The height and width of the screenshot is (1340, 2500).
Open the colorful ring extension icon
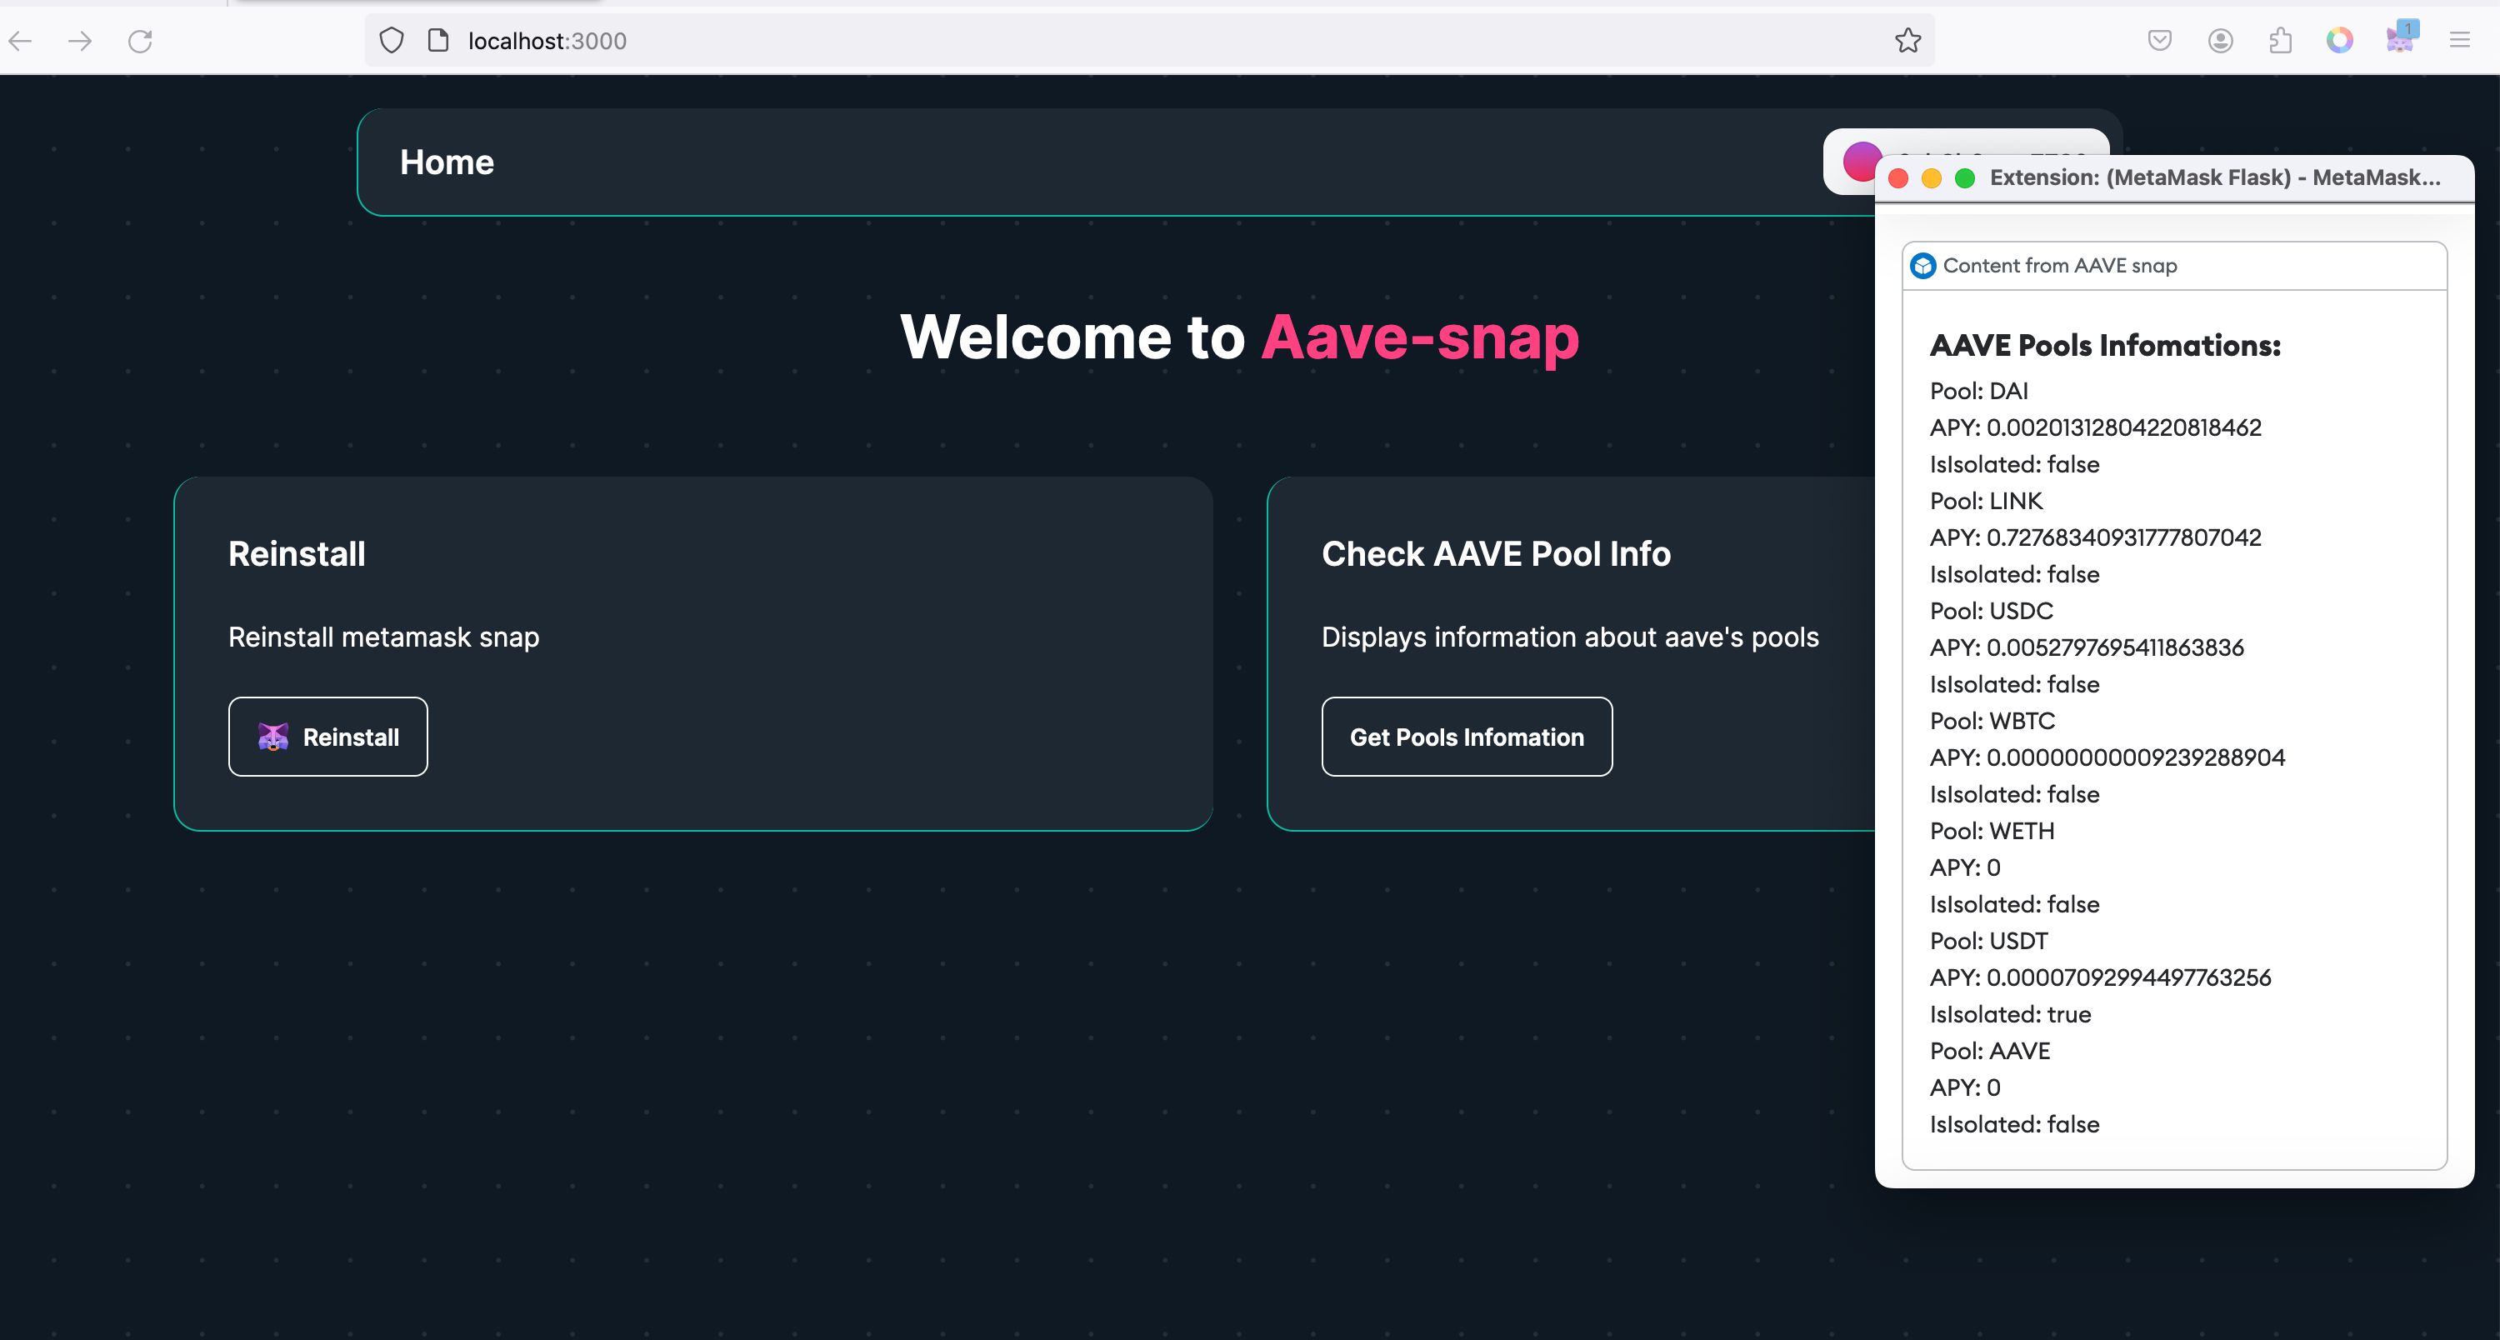coord(2340,41)
